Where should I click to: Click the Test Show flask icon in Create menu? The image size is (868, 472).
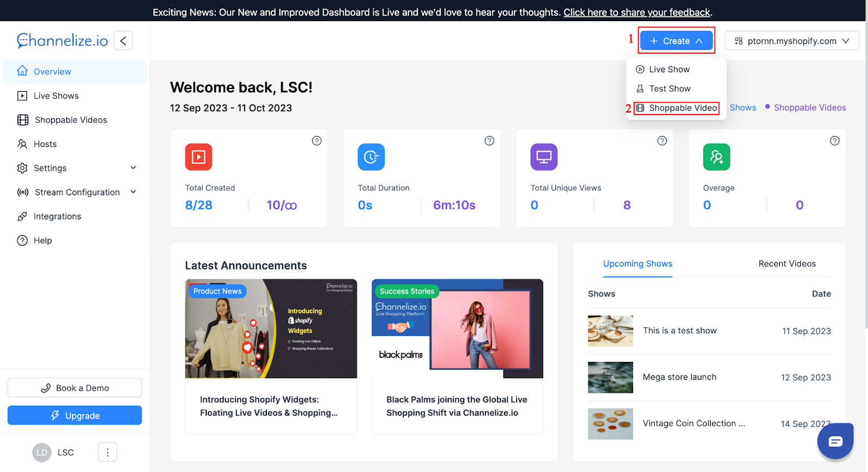640,88
